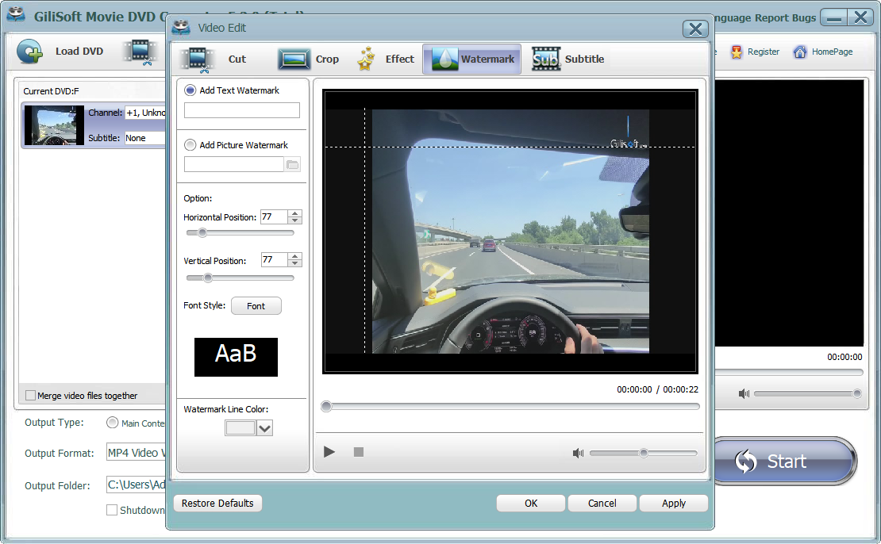Open the Output Format combo box
881x544 pixels.
click(137, 453)
